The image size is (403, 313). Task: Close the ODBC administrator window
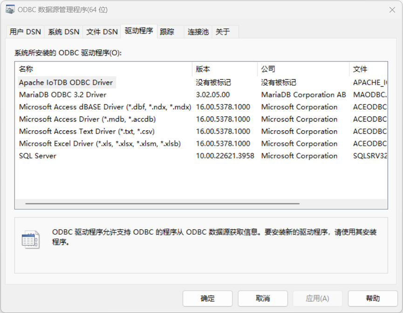pos(392,10)
